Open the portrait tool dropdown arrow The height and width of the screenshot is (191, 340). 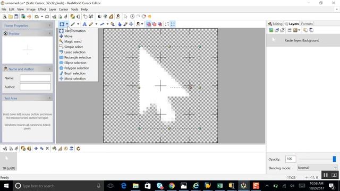(x=142, y=24)
